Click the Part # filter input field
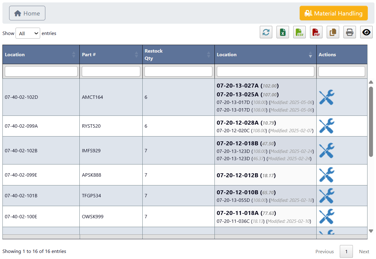 click(x=111, y=71)
